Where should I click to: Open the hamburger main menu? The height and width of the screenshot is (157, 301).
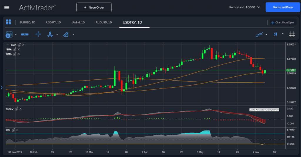pos(7,7)
